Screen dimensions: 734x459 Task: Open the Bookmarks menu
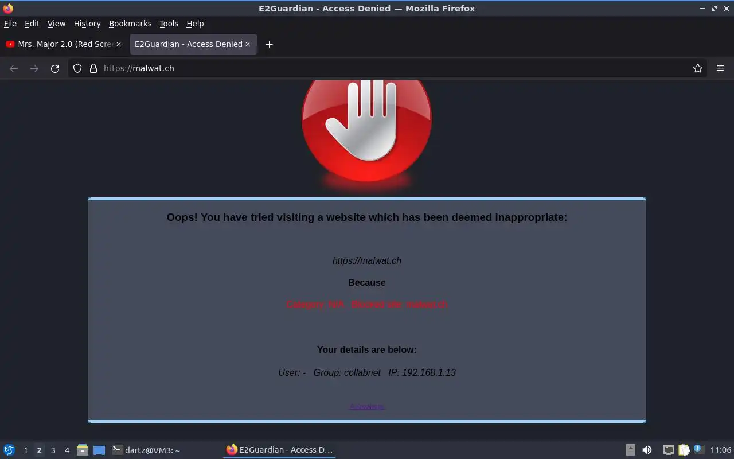tap(130, 24)
